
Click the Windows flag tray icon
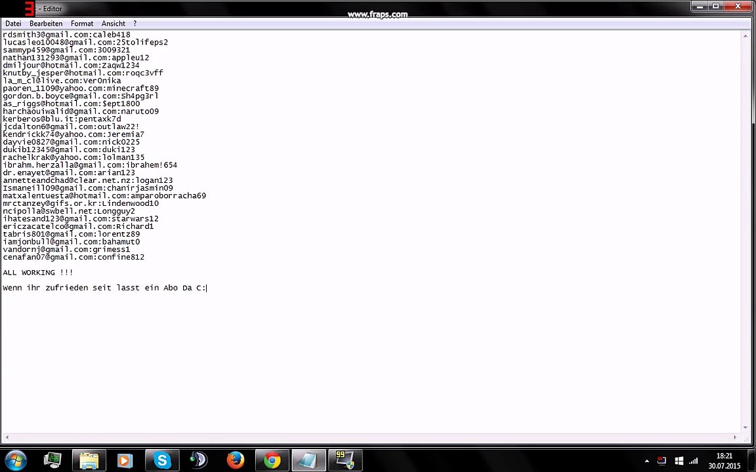coord(679,462)
